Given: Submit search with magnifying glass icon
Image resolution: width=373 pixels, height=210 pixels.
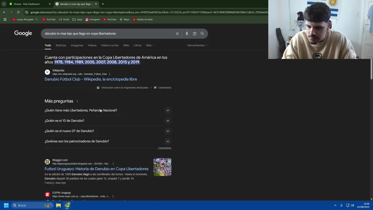Looking at the screenshot, I should (202, 34).
